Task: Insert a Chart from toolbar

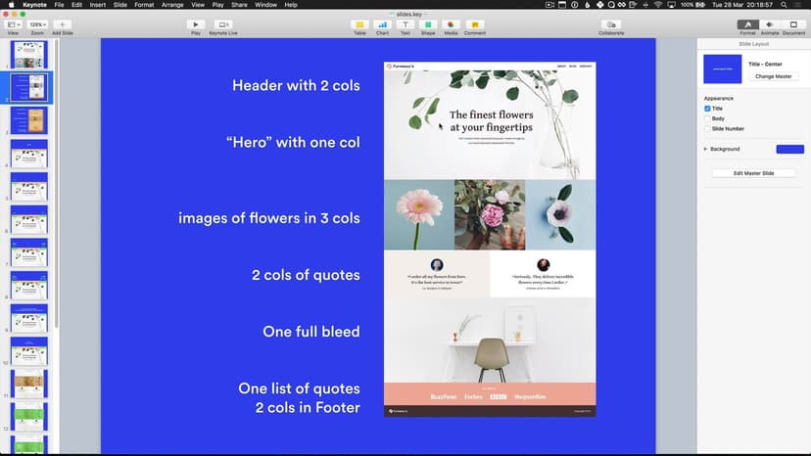Action: [382, 23]
